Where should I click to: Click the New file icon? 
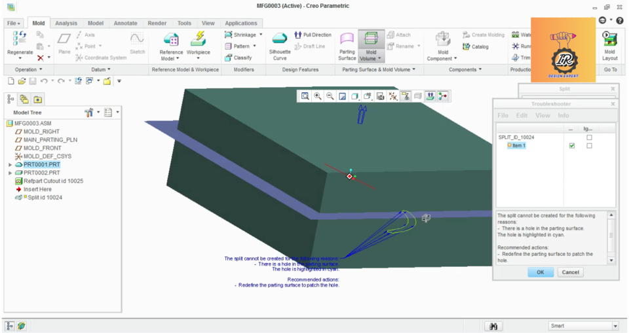coord(11,81)
